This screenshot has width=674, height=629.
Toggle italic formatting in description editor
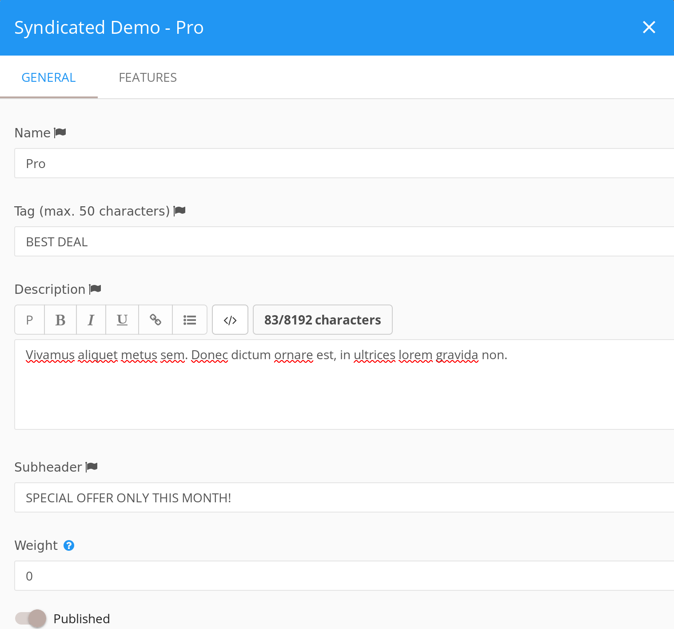(91, 320)
